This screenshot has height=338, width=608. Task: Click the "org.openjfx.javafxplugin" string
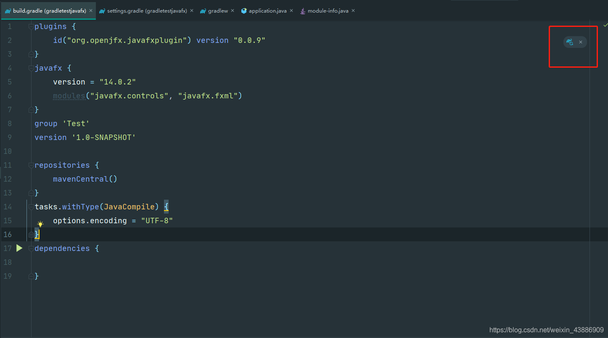pos(127,40)
